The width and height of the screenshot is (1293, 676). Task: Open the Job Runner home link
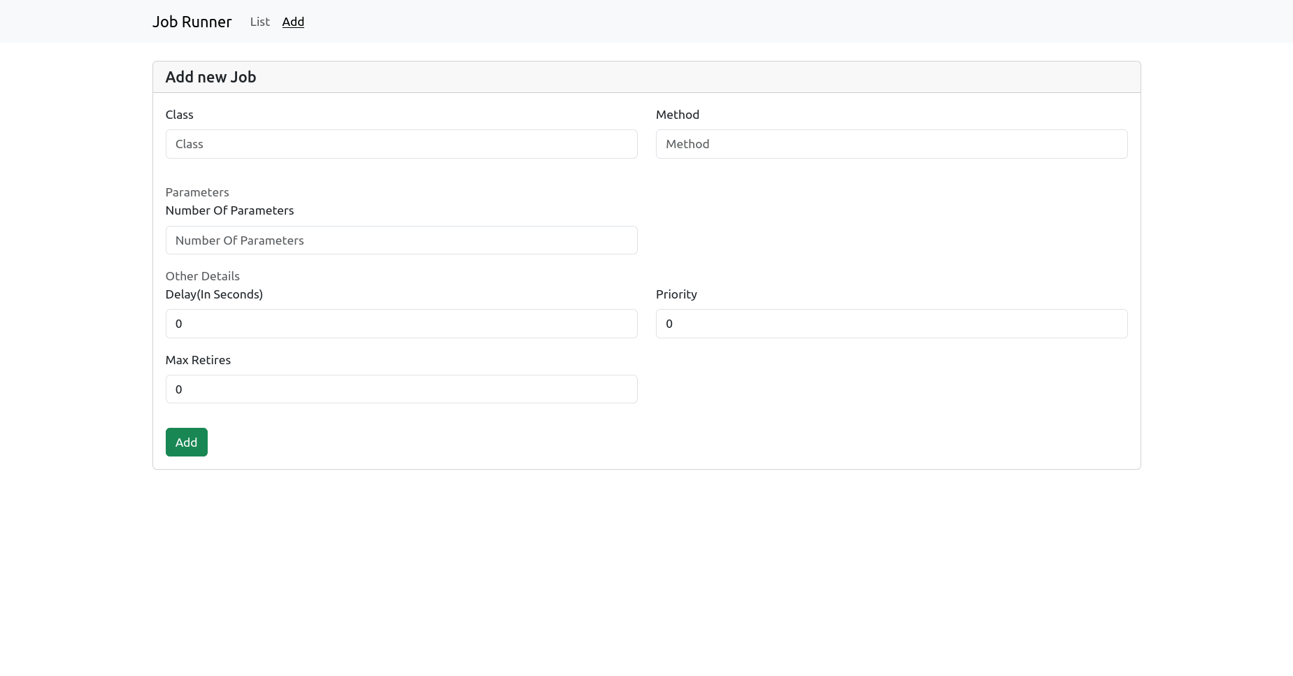click(192, 22)
